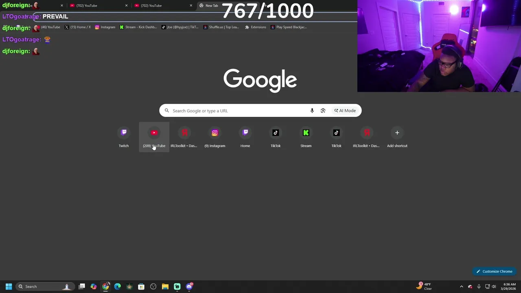Viewport: 521px width, 293px height.
Task: Open the (15) Home / X bookmark
Action: click(x=78, y=27)
